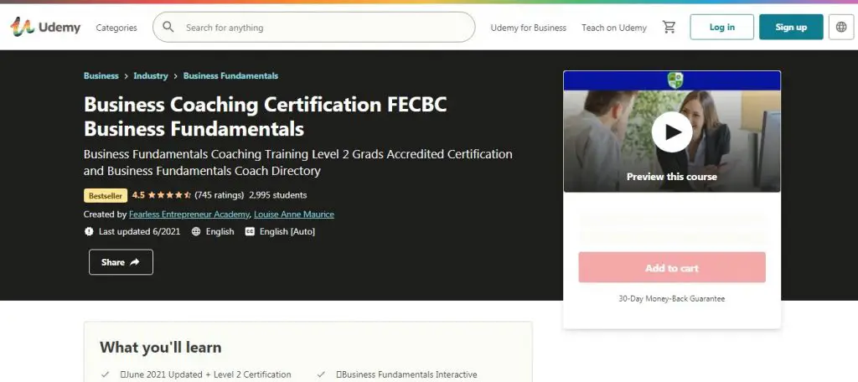Add the course to cart

672,268
